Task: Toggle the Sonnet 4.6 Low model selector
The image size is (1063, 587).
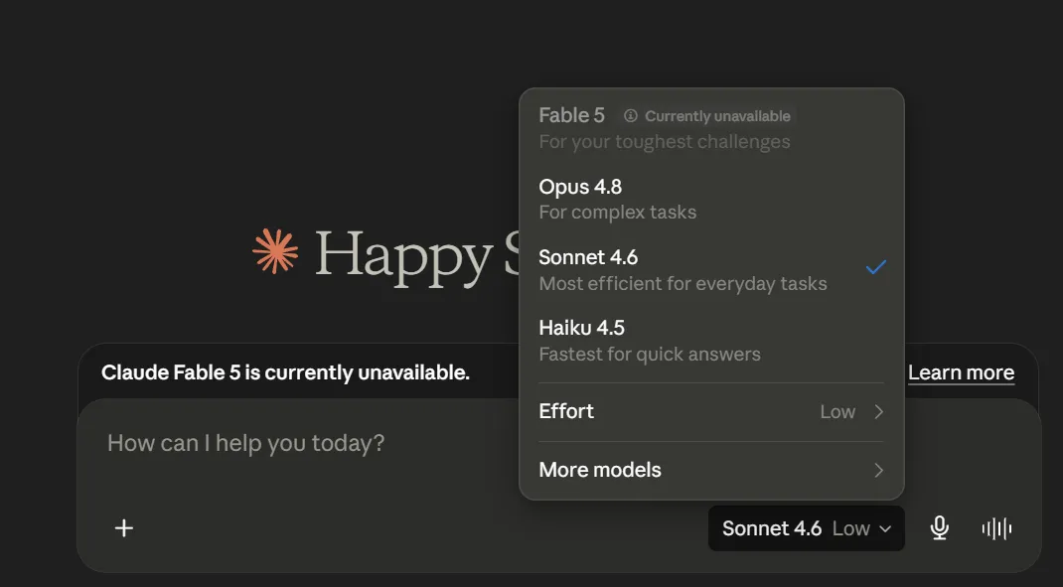Action: click(806, 528)
